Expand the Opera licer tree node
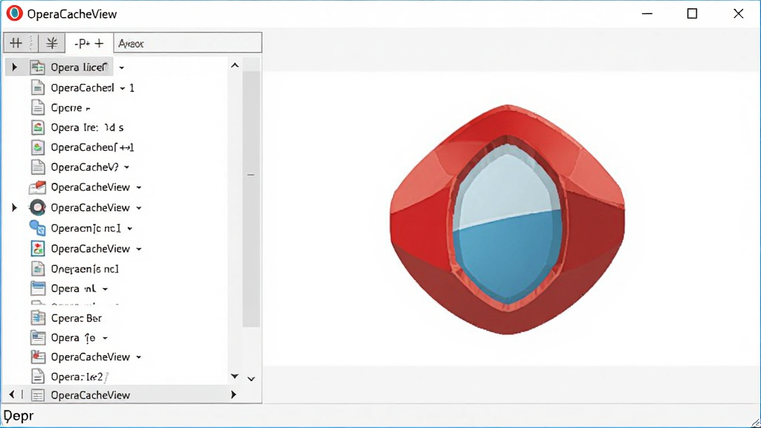Image resolution: width=761 pixels, height=428 pixels. pyautogui.click(x=15, y=67)
